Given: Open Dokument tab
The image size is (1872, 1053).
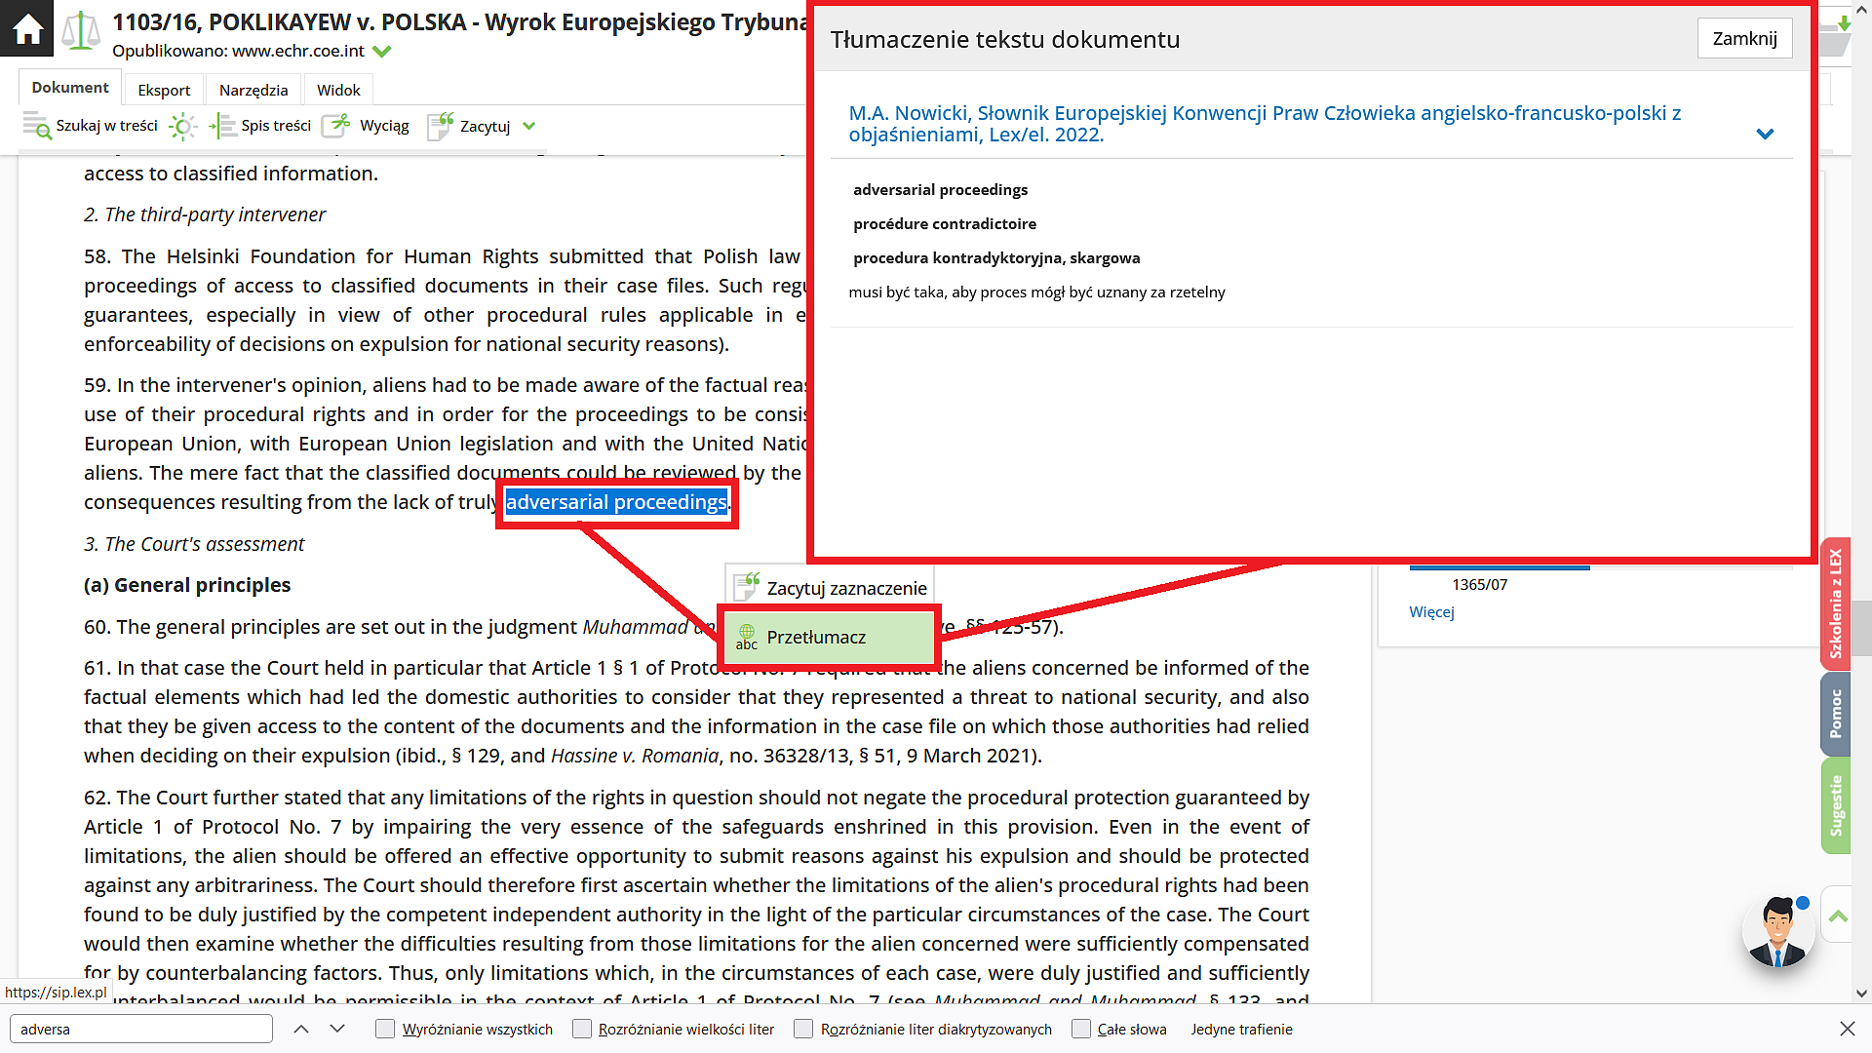Looking at the screenshot, I should 67,89.
